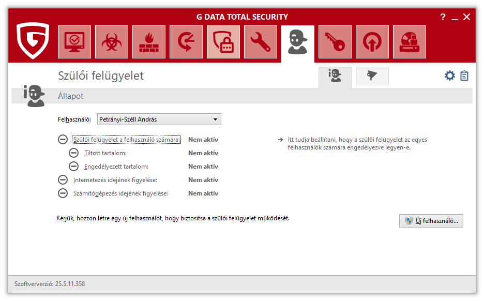Select 'Szülői felügyelet a felhasználó számára' option
This screenshot has width=484, height=301.
[x=127, y=140]
